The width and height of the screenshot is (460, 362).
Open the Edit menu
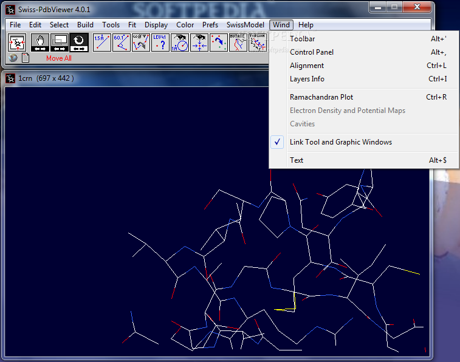[x=35, y=25]
